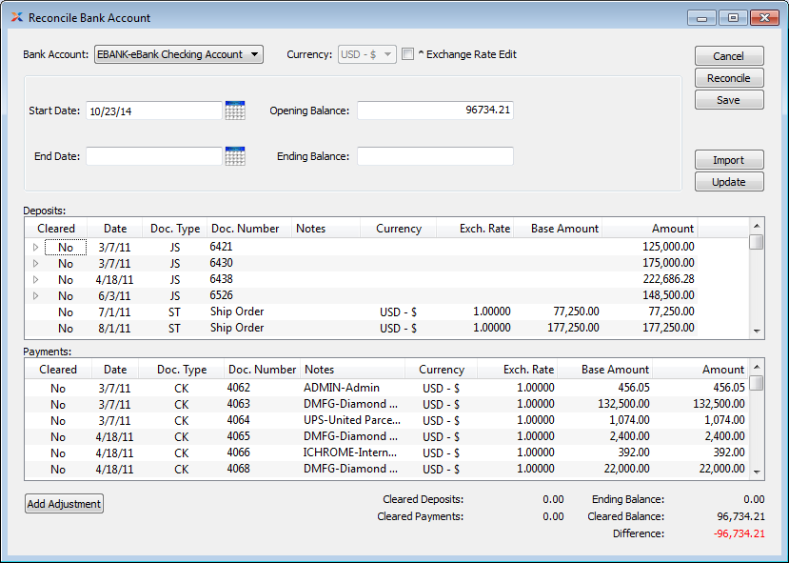Open the Start Date calendar picker

pos(234,111)
